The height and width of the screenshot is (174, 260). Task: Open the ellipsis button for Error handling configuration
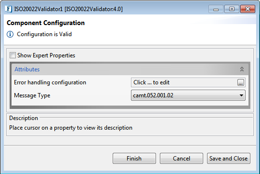coord(241,82)
